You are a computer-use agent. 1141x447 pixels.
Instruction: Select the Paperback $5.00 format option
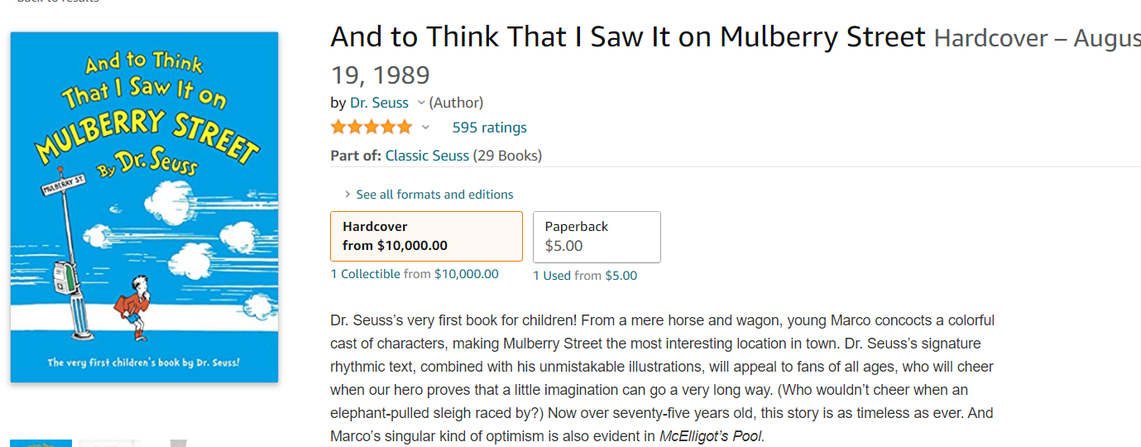[597, 237]
